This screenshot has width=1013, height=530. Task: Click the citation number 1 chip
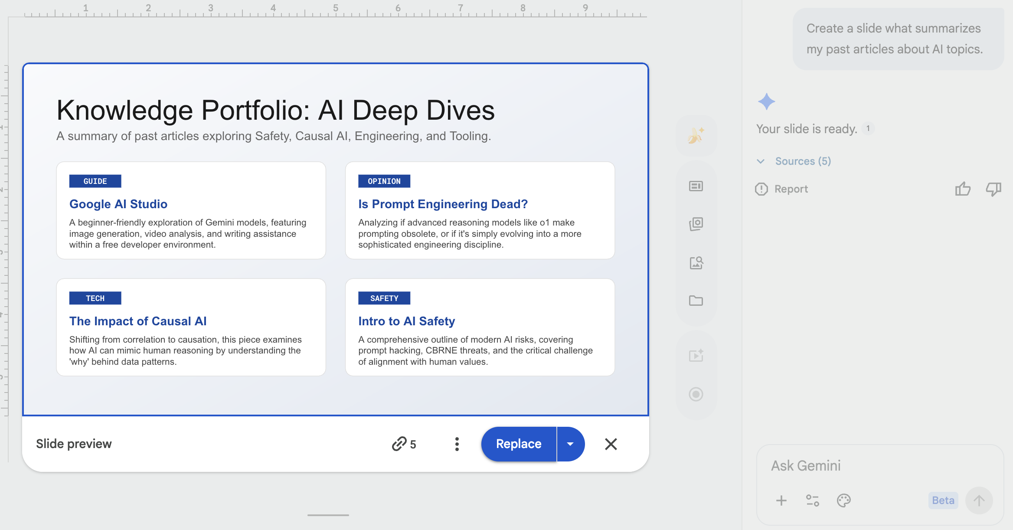(868, 129)
